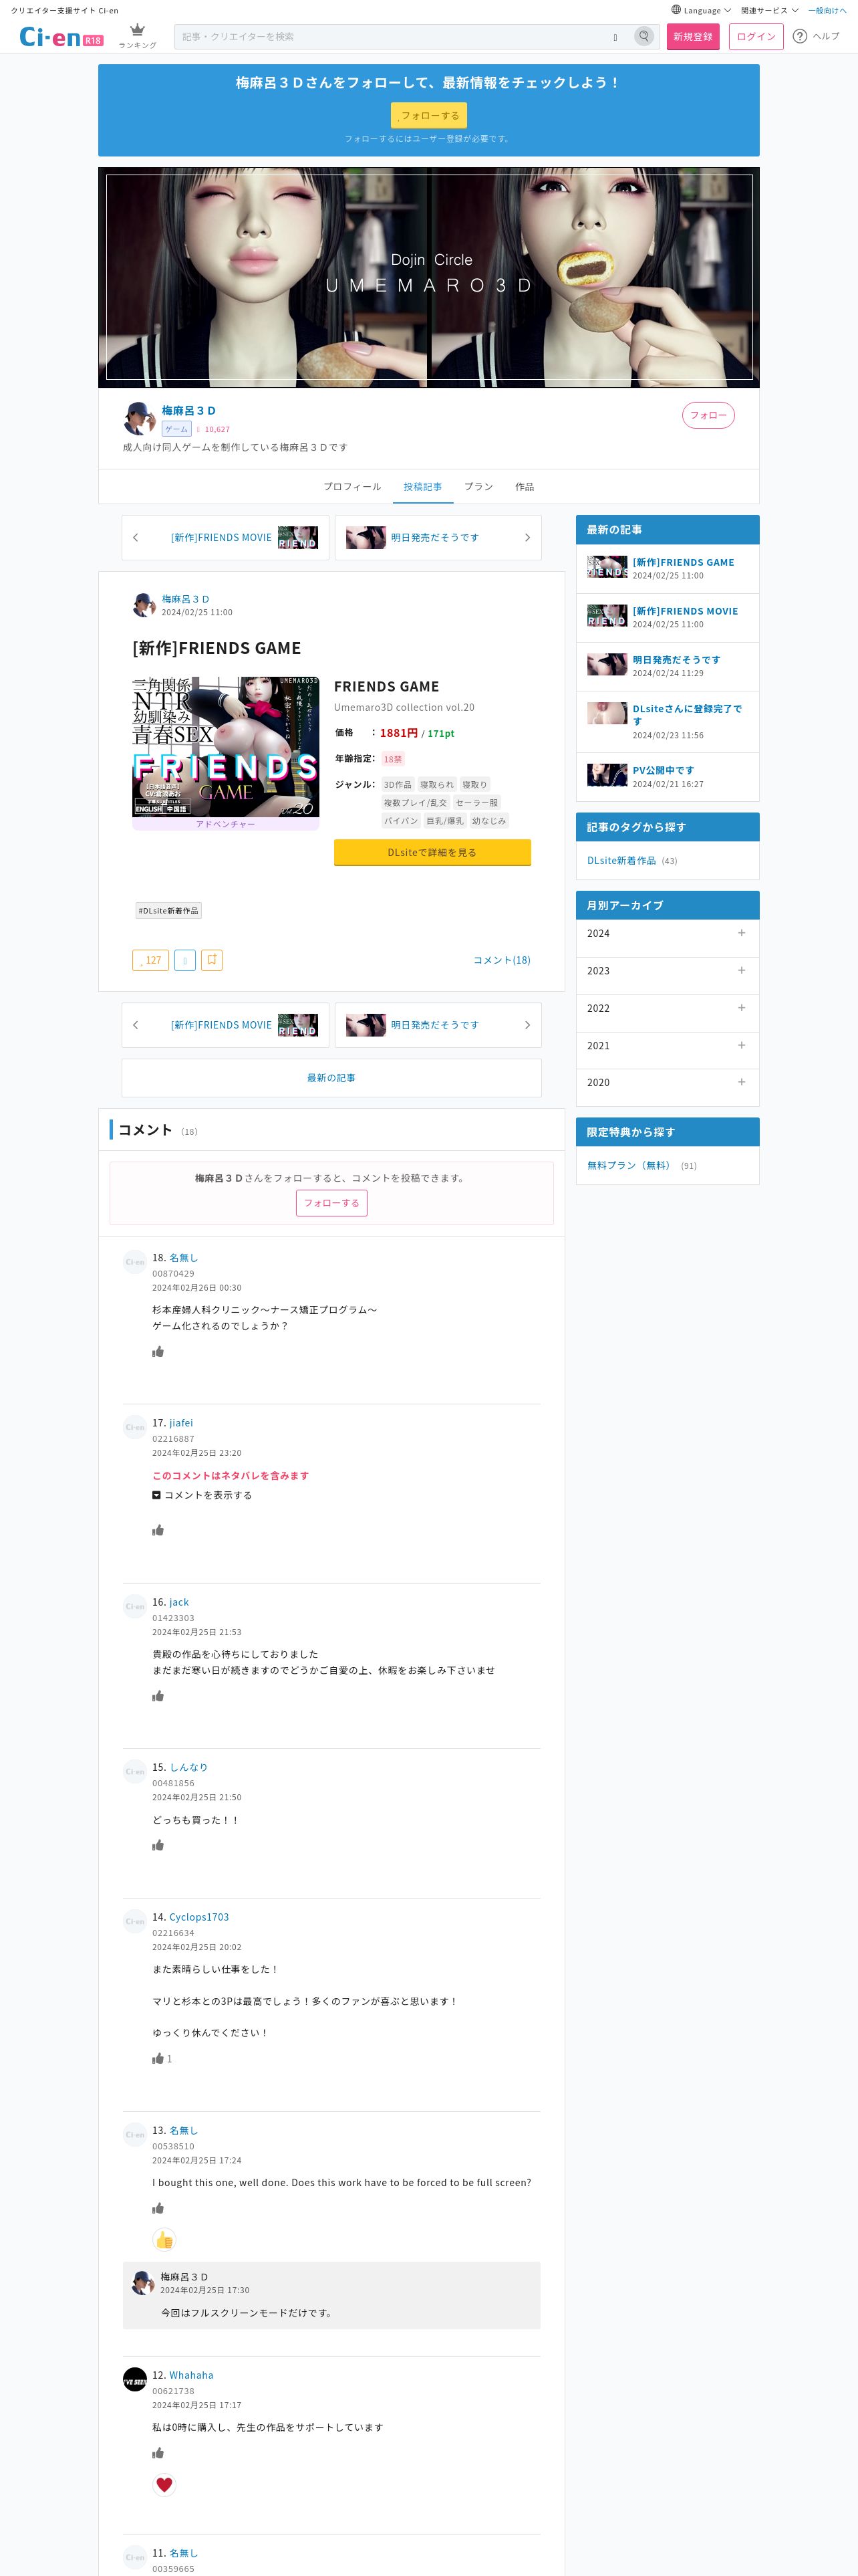
Task: Click the 3D作品 genre tag
Action: coord(398,785)
